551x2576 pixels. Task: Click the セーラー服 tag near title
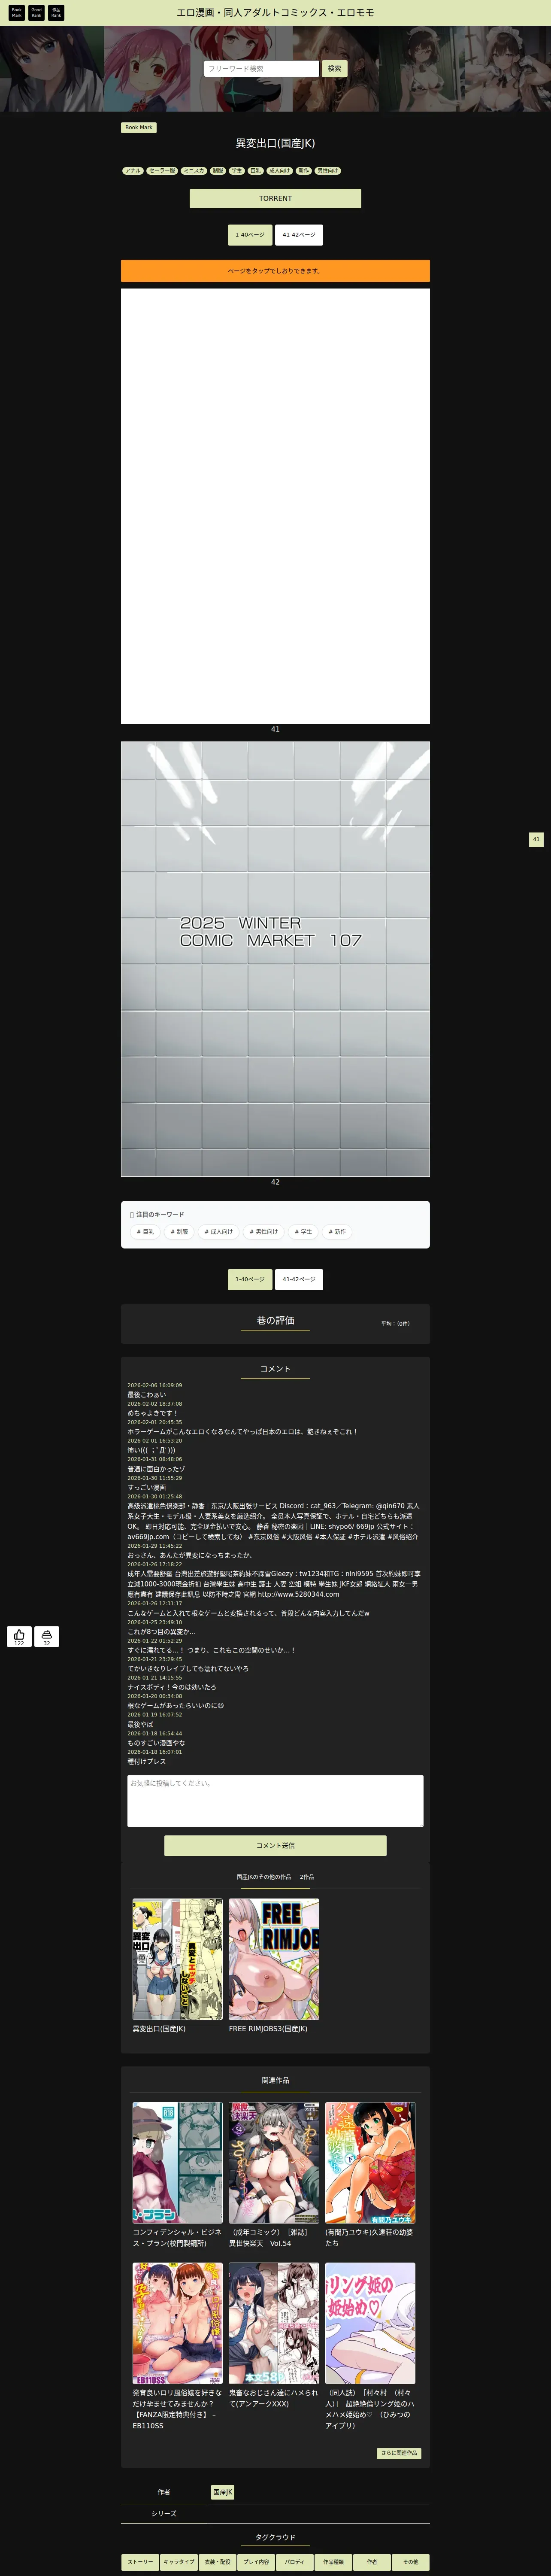162,171
